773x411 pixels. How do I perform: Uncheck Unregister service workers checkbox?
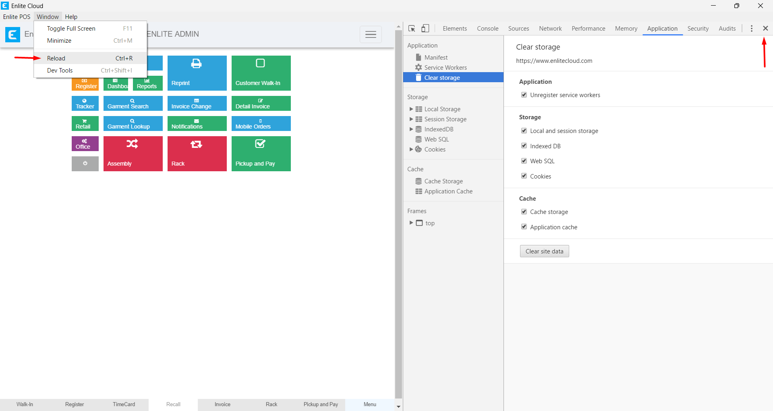524,95
